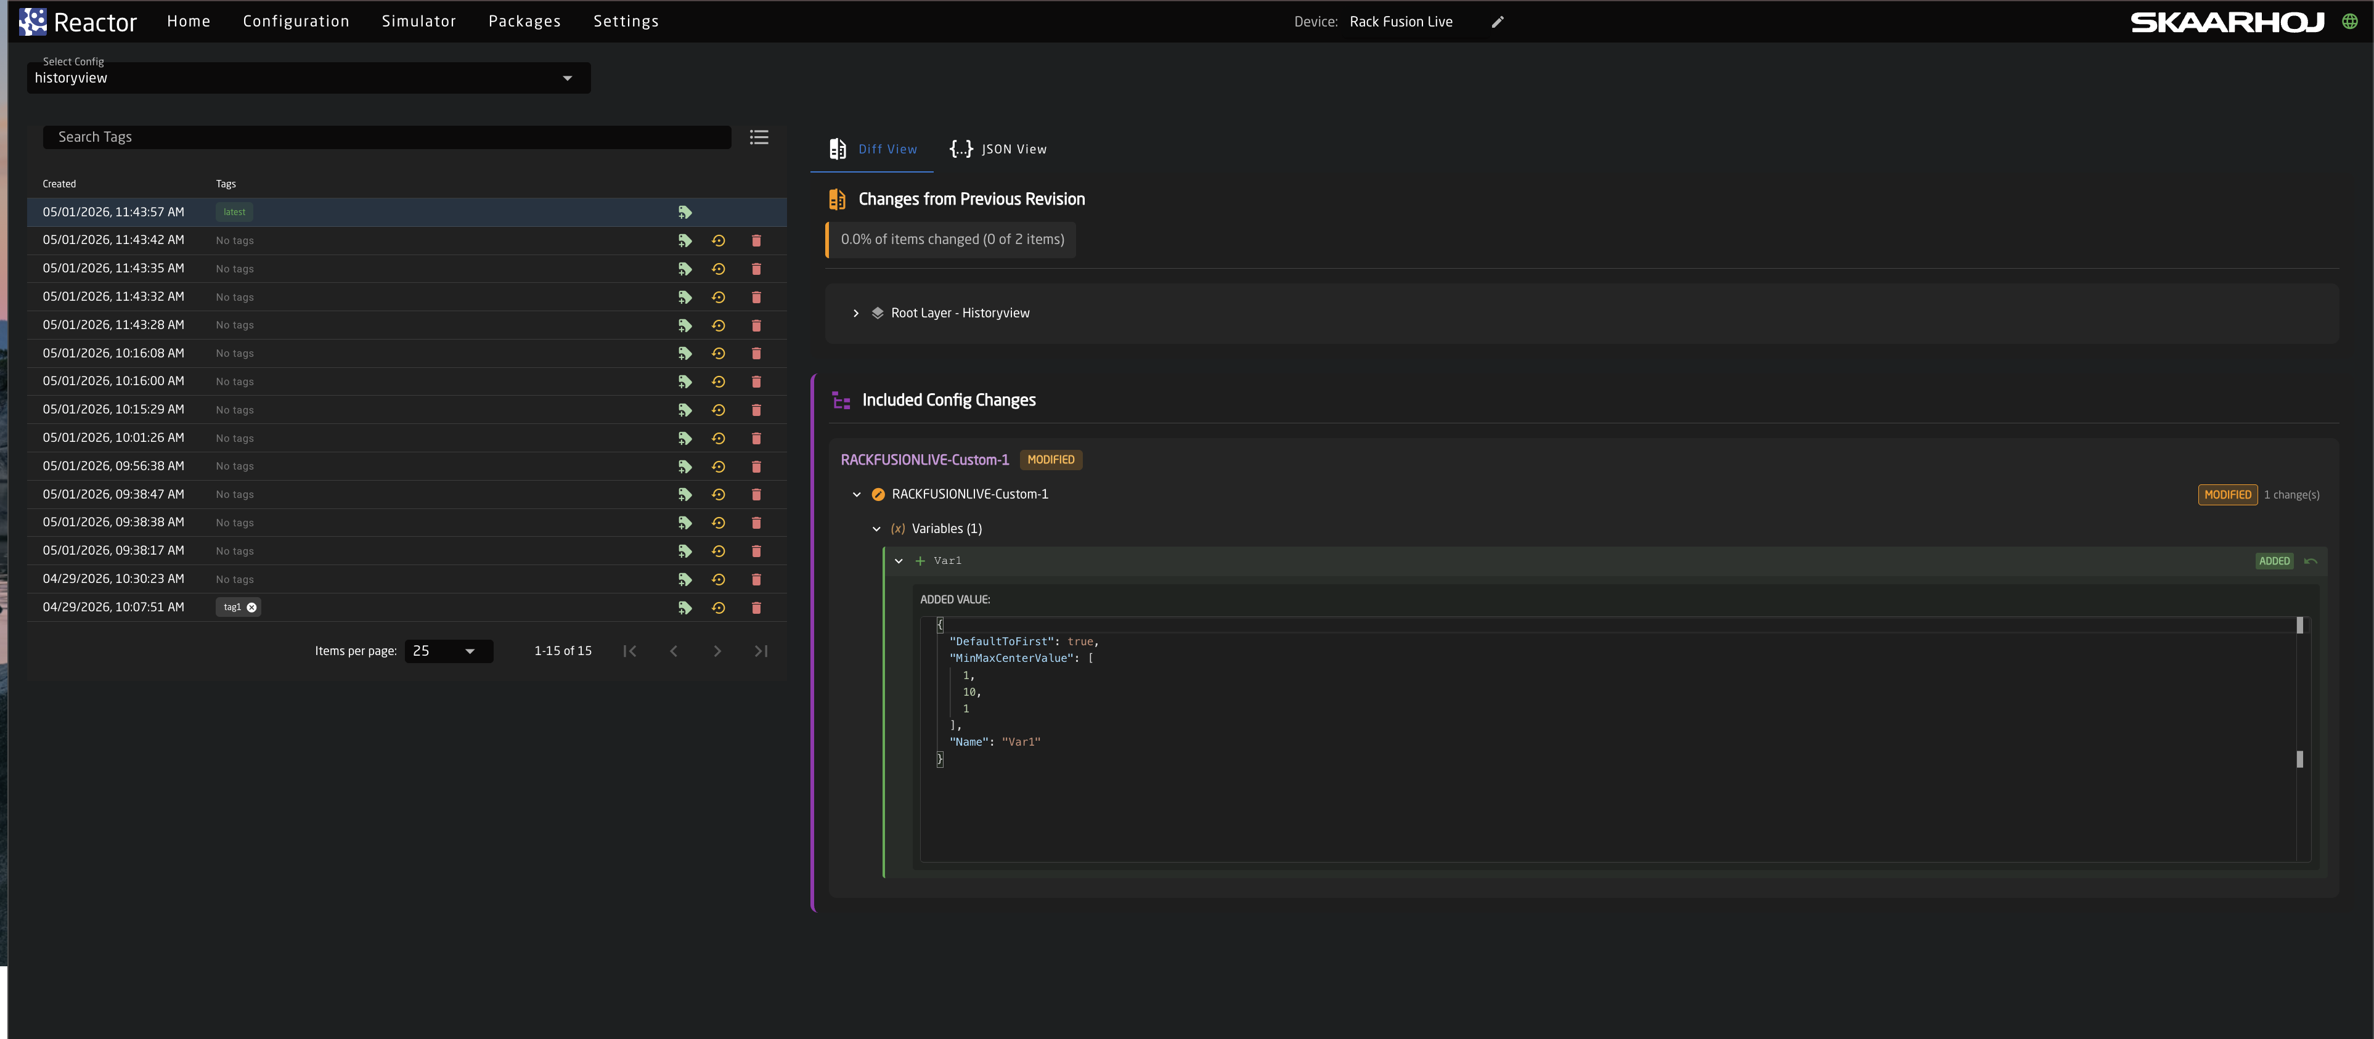
Task: Open the Home menu
Action: pos(189,21)
